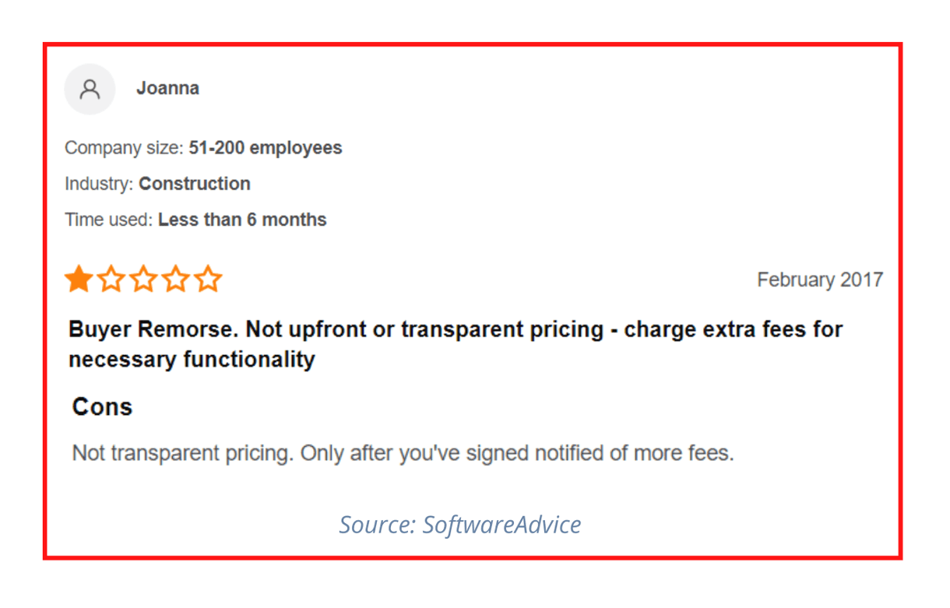Click 'necessary functionality' in the headline
The image size is (950, 608).
click(x=192, y=360)
